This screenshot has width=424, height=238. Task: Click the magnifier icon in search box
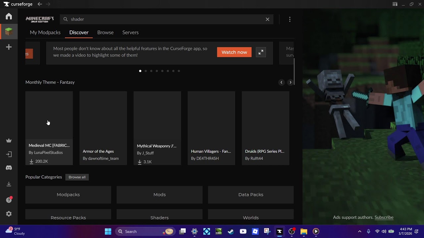point(66,19)
